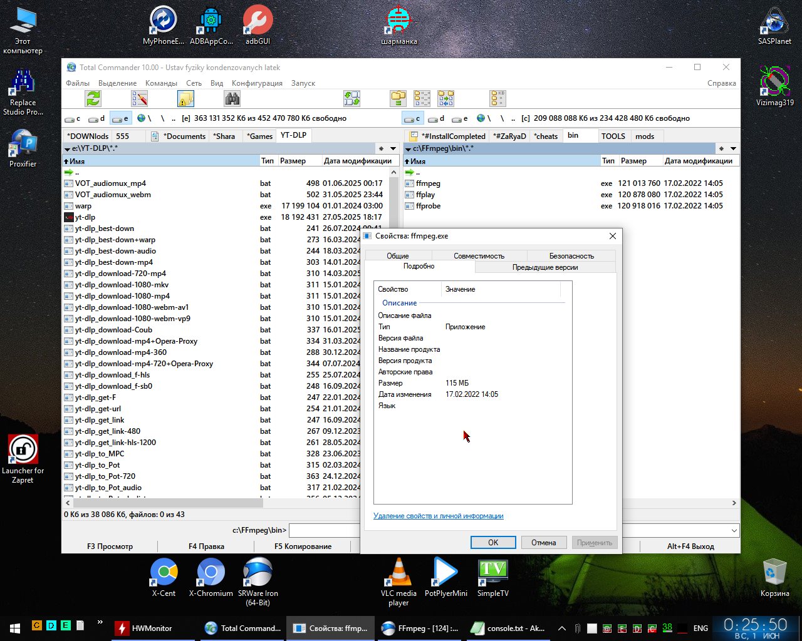
Task: Click the green refresh arrows toolbar icon
Action: click(93, 98)
